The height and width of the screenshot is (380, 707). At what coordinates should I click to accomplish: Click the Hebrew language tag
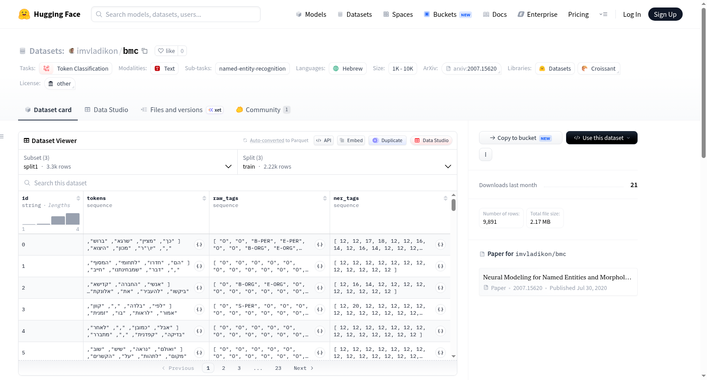click(x=348, y=68)
